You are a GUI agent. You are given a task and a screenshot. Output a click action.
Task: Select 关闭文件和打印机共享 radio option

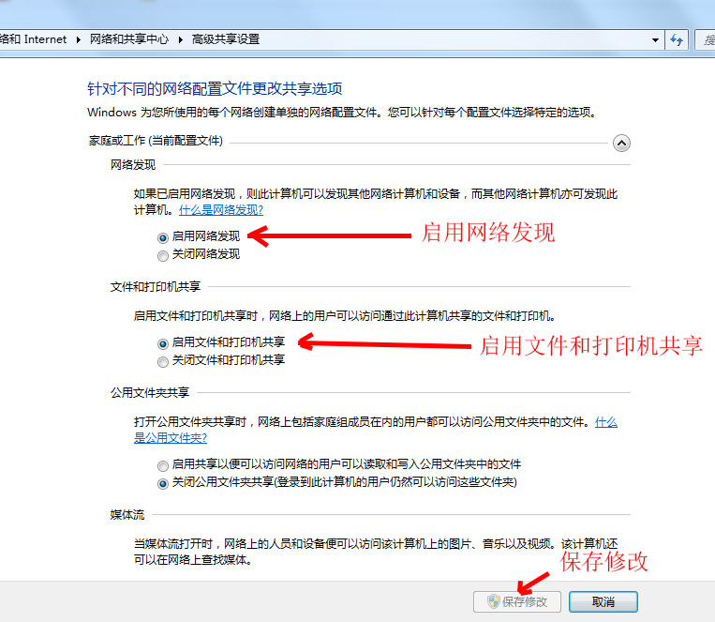pos(163,362)
